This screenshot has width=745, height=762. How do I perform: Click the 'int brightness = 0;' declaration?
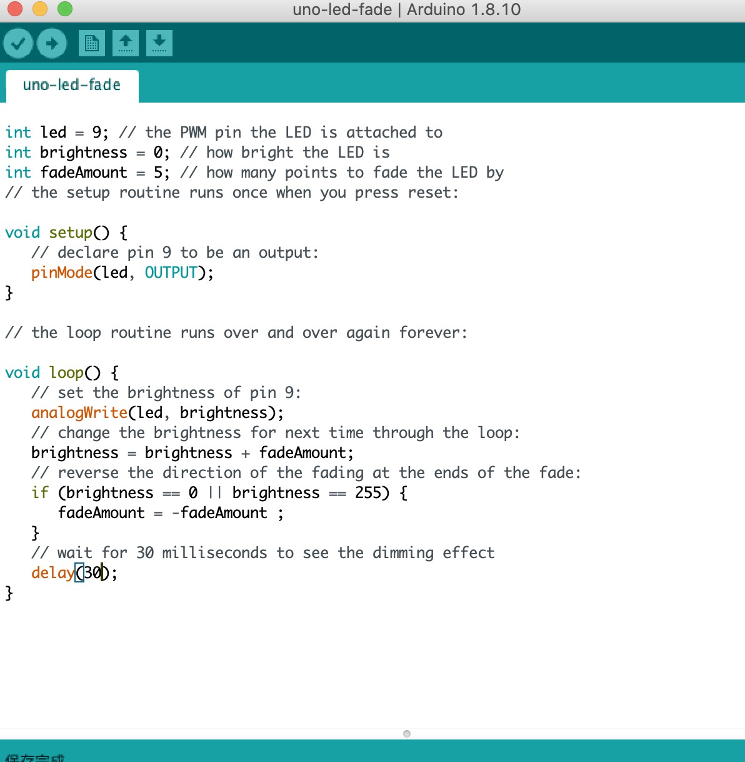point(87,153)
